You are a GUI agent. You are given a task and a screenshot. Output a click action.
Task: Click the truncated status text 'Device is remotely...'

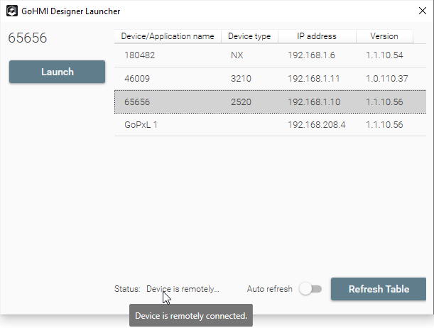click(183, 289)
